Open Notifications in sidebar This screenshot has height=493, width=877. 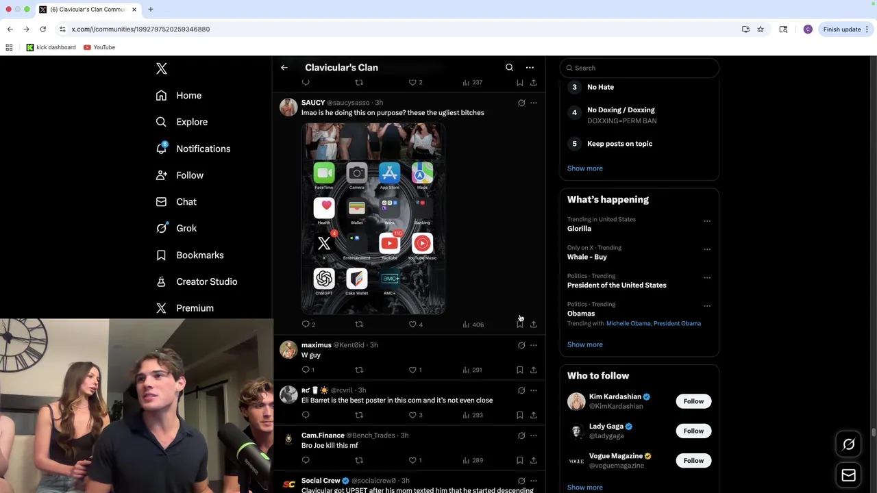click(x=193, y=149)
